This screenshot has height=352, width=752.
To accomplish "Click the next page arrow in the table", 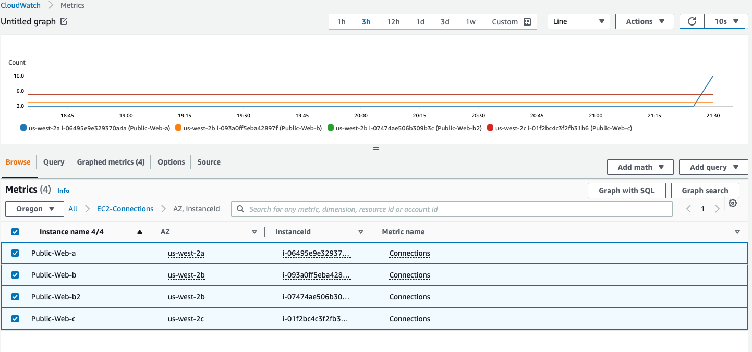I will pyautogui.click(x=718, y=208).
